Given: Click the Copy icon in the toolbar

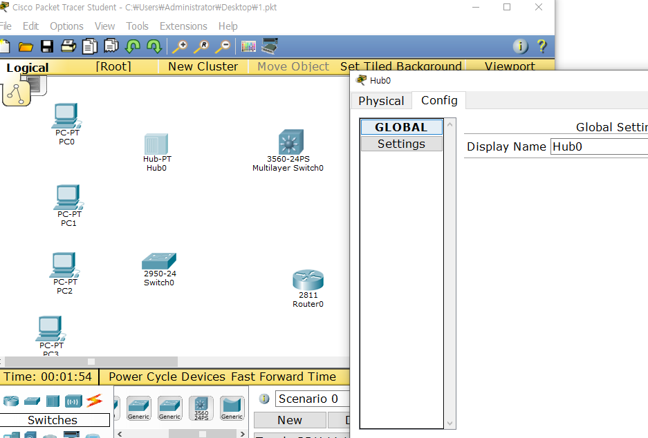Looking at the screenshot, I should [90, 46].
